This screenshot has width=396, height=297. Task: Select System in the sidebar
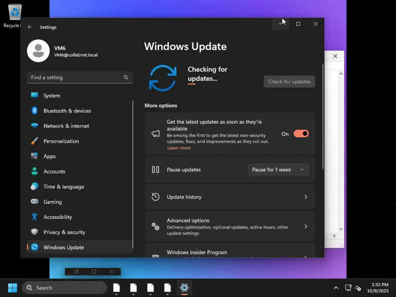tap(80, 96)
